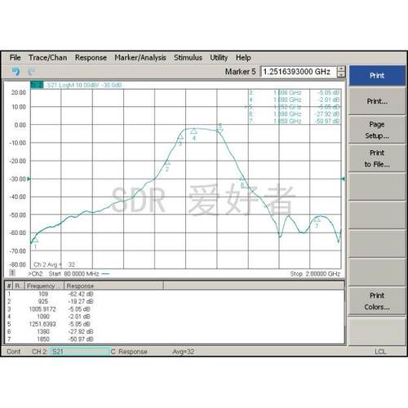Image resolution: width=408 pixels, height=408 pixels.
Task: Click the window number 1 icon below graph
Action: point(12,273)
